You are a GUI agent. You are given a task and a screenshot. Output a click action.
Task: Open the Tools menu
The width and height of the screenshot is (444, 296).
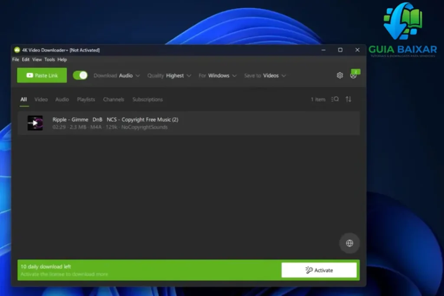click(49, 59)
